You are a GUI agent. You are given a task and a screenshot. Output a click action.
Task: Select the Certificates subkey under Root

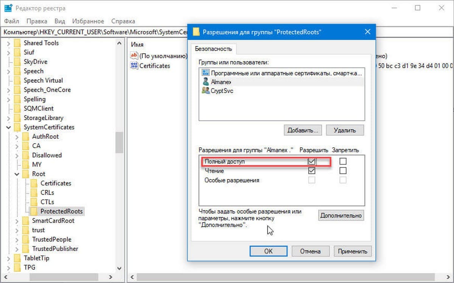pos(56,183)
